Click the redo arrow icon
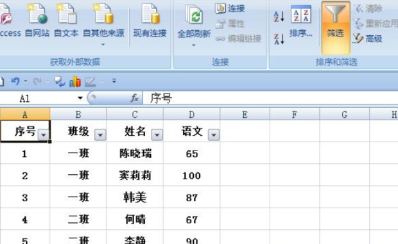The image size is (398, 244). pos(38,81)
